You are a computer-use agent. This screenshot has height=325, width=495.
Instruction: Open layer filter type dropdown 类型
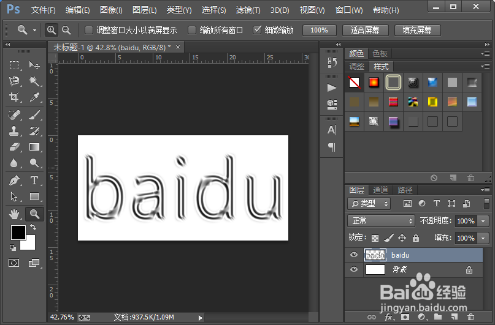pos(369,204)
